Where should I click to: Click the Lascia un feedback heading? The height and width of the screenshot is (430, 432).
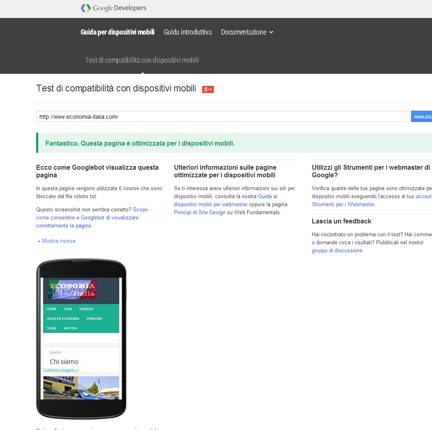(342, 221)
